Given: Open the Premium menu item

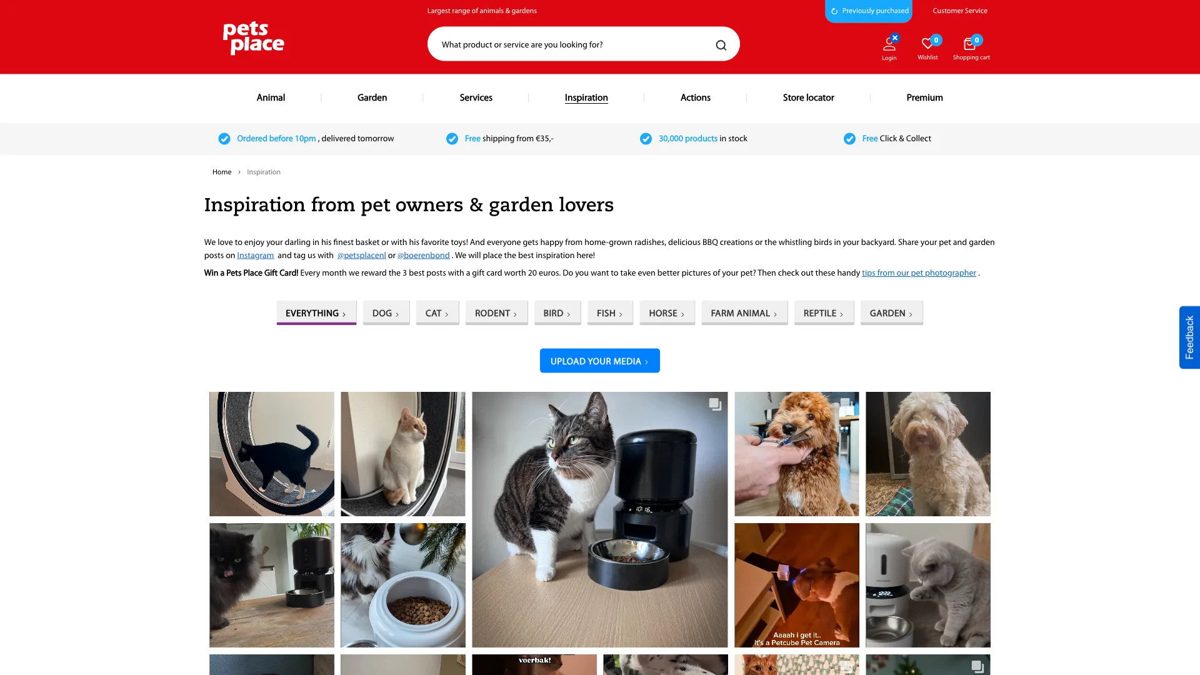Looking at the screenshot, I should pyautogui.click(x=924, y=97).
